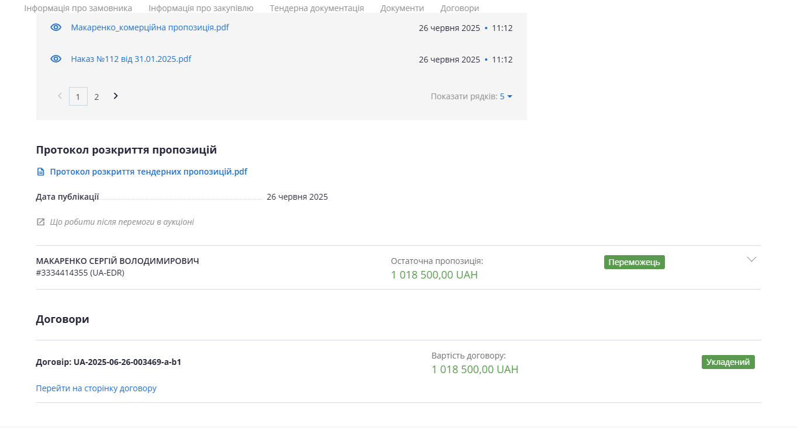Open Макаренко_комерційна пропозиція.pdf file
Viewport: 797px width, 428px height.
pos(150,27)
